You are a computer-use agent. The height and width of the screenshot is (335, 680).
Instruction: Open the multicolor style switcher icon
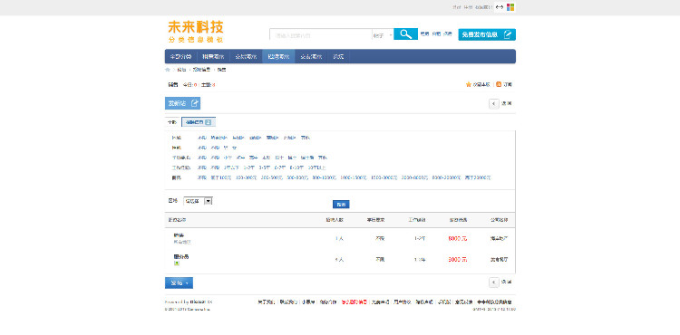pyautogui.click(x=510, y=7)
